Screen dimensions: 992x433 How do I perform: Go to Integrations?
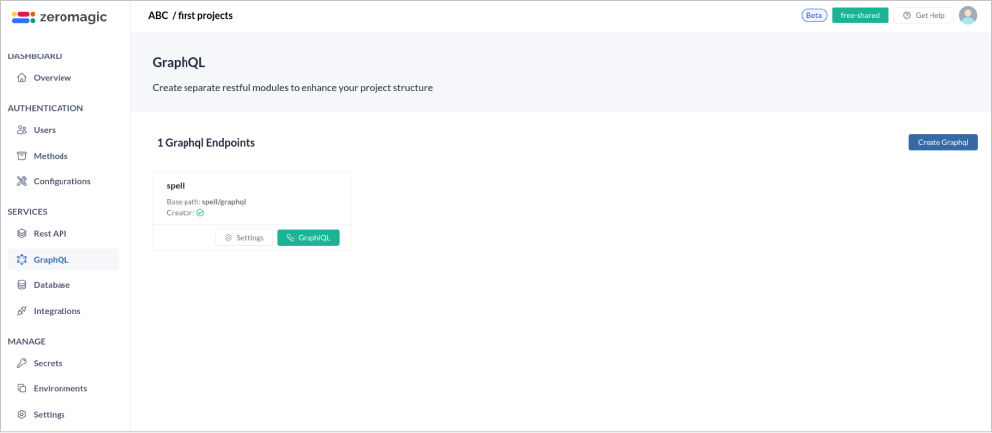63,312
